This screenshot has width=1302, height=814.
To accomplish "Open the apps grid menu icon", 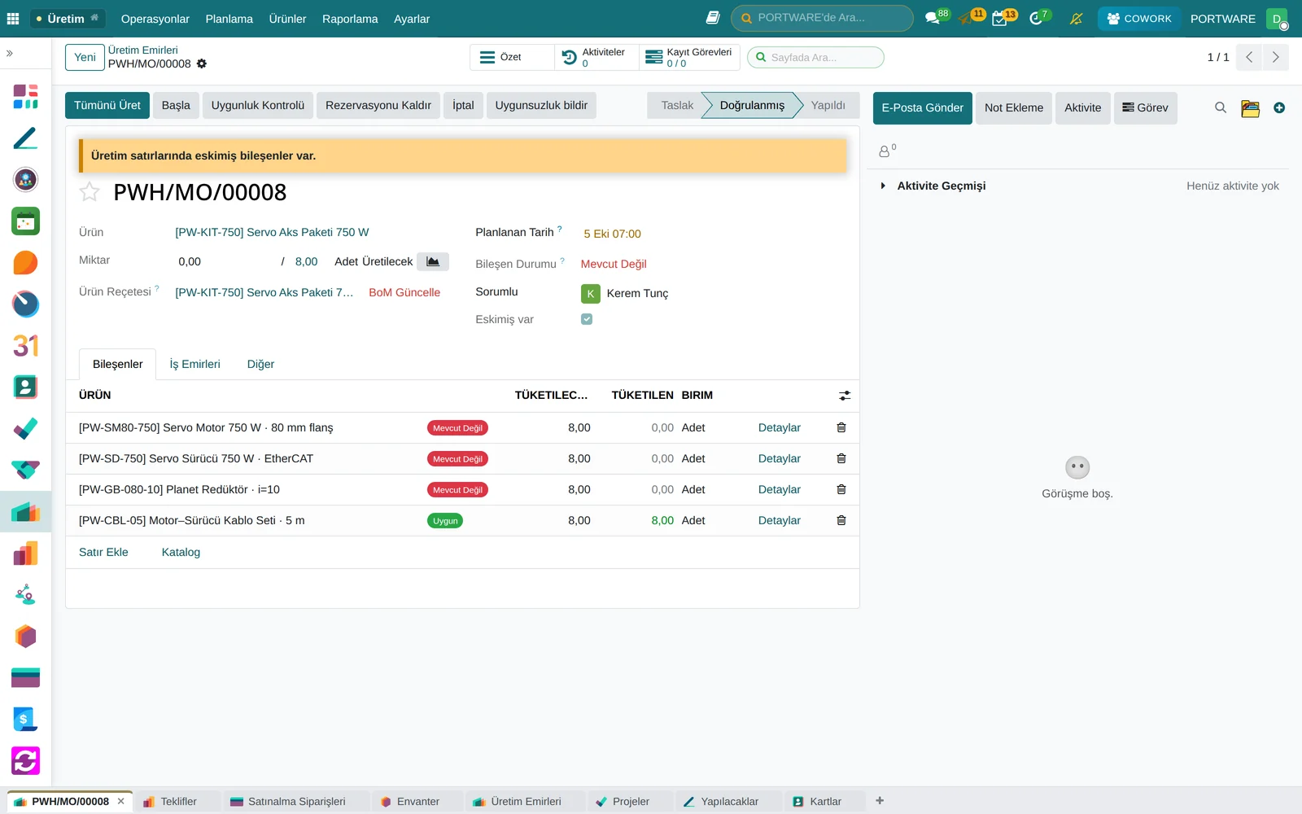I will [x=13, y=18].
